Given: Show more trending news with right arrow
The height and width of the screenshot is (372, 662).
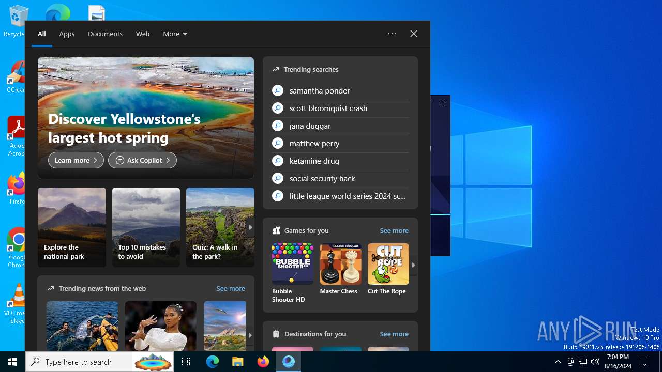Looking at the screenshot, I should coord(250,335).
